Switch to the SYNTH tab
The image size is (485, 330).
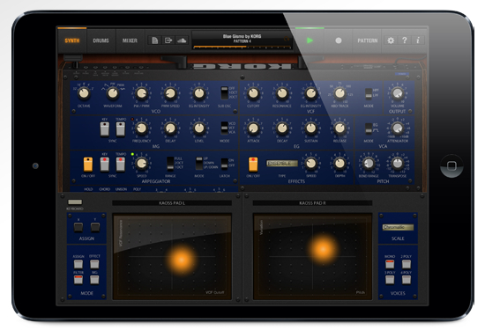pyautogui.click(x=72, y=40)
